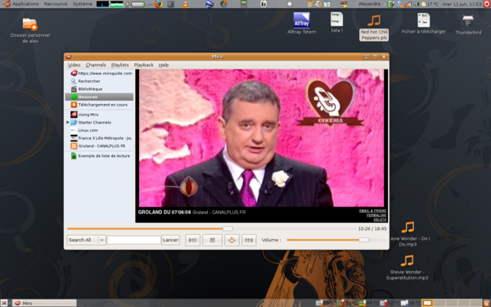Screen dimensions: 491x307
Task: Open the Linux.com channel
Action: [84, 130]
